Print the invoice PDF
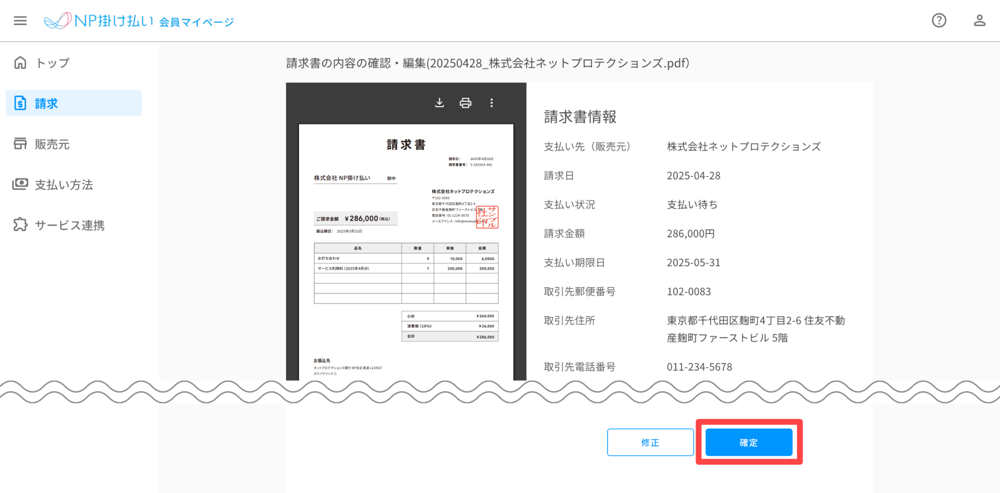The width and height of the screenshot is (1000, 493). click(466, 103)
